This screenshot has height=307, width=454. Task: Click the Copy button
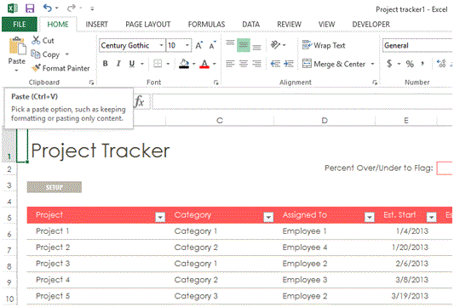point(45,54)
